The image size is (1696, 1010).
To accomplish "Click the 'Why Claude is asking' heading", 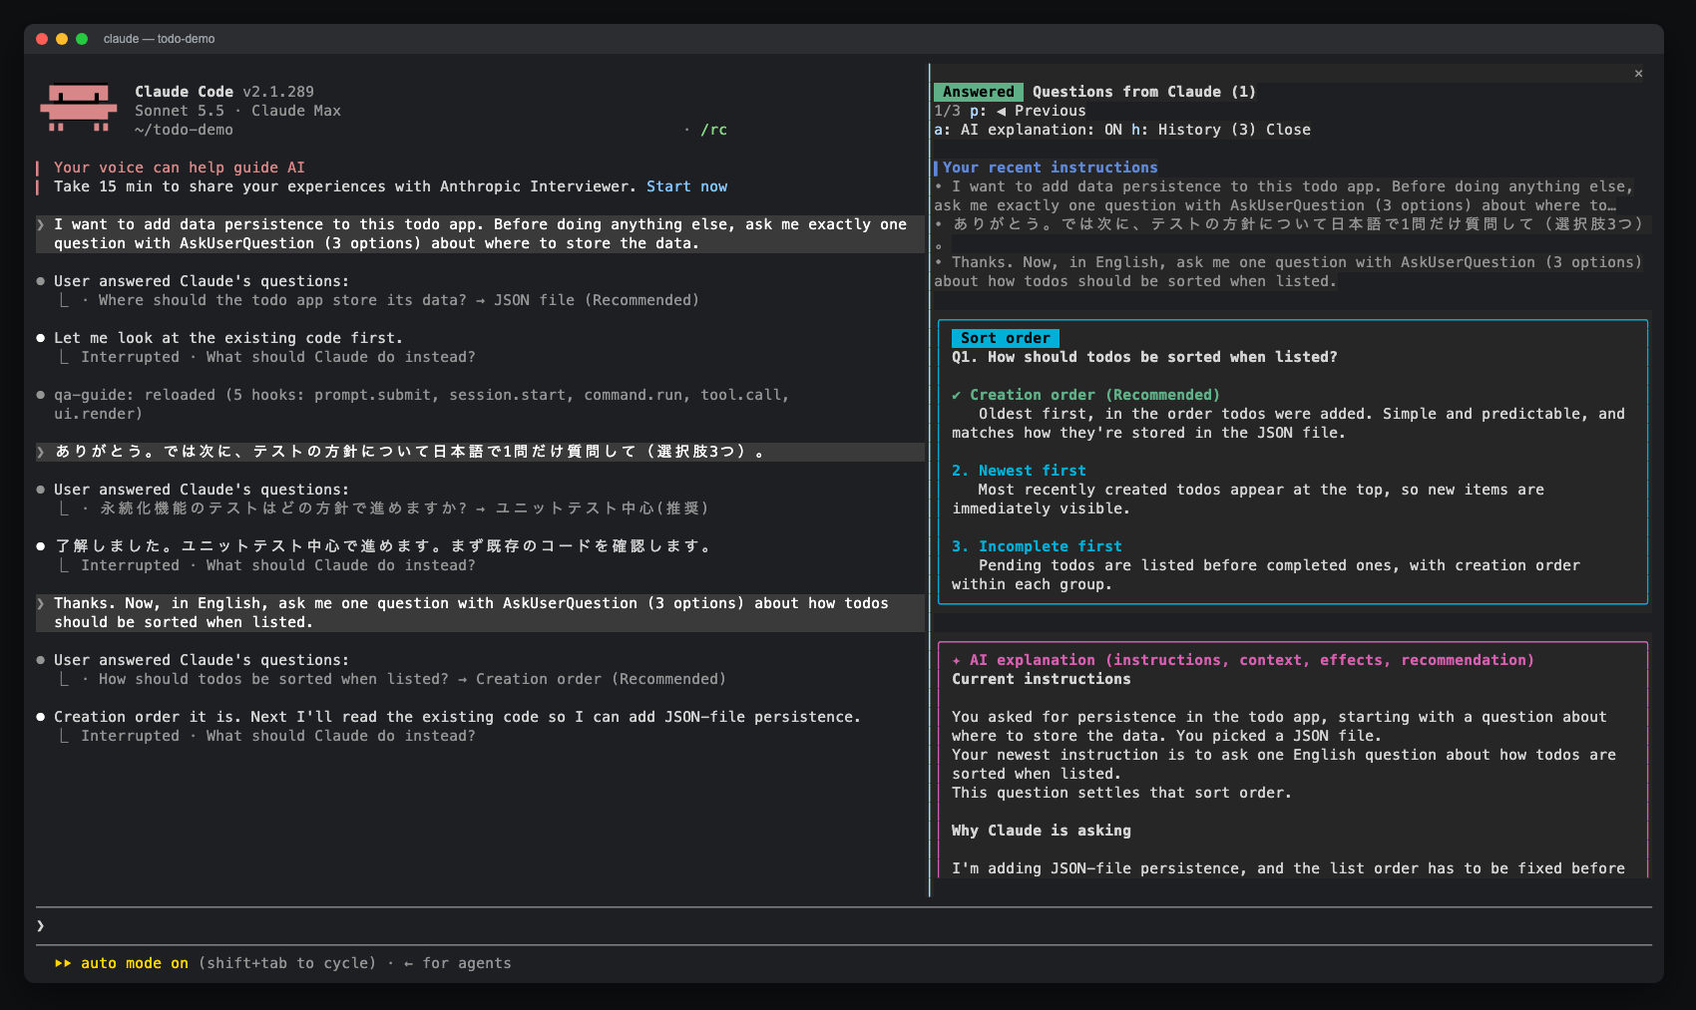I will [x=1041, y=831].
